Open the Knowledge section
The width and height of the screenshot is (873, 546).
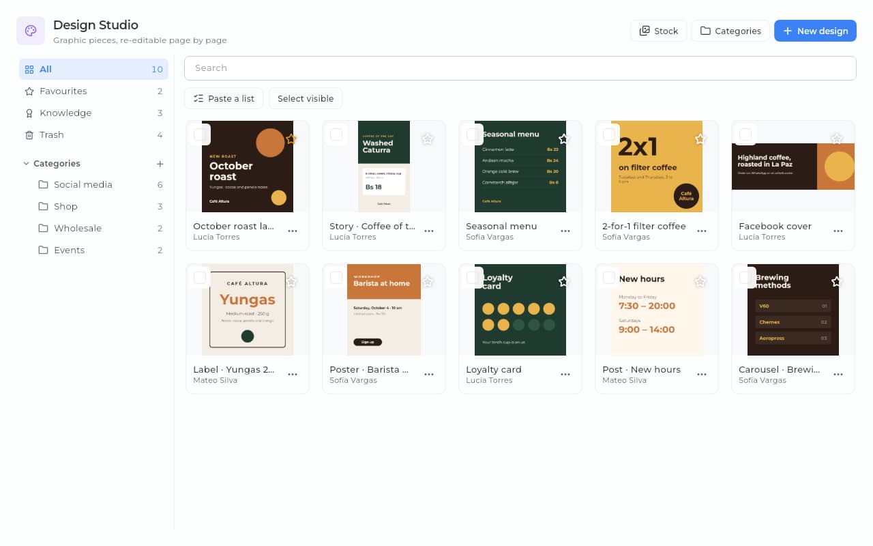[x=93, y=113]
